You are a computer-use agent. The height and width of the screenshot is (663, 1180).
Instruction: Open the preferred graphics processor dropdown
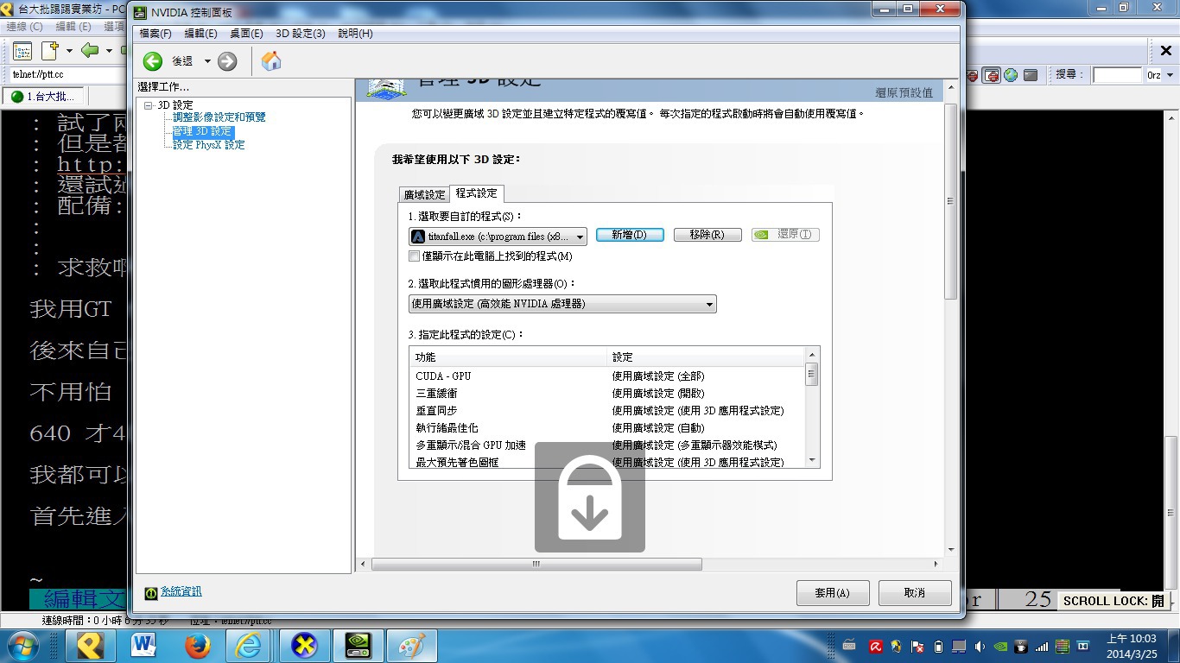point(562,304)
